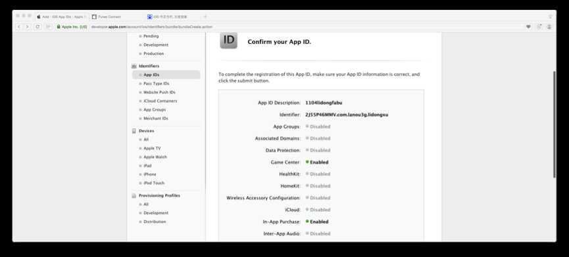The image size is (569, 257).
Task: Click the Devices section heading
Action: [x=146, y=131]
